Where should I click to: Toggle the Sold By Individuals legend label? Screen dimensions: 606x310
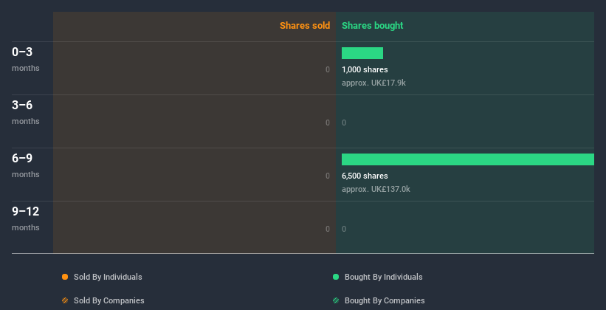[108, 277]
